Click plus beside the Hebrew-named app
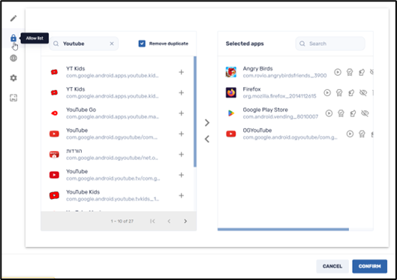397x280 pixels. coord(182,155)
